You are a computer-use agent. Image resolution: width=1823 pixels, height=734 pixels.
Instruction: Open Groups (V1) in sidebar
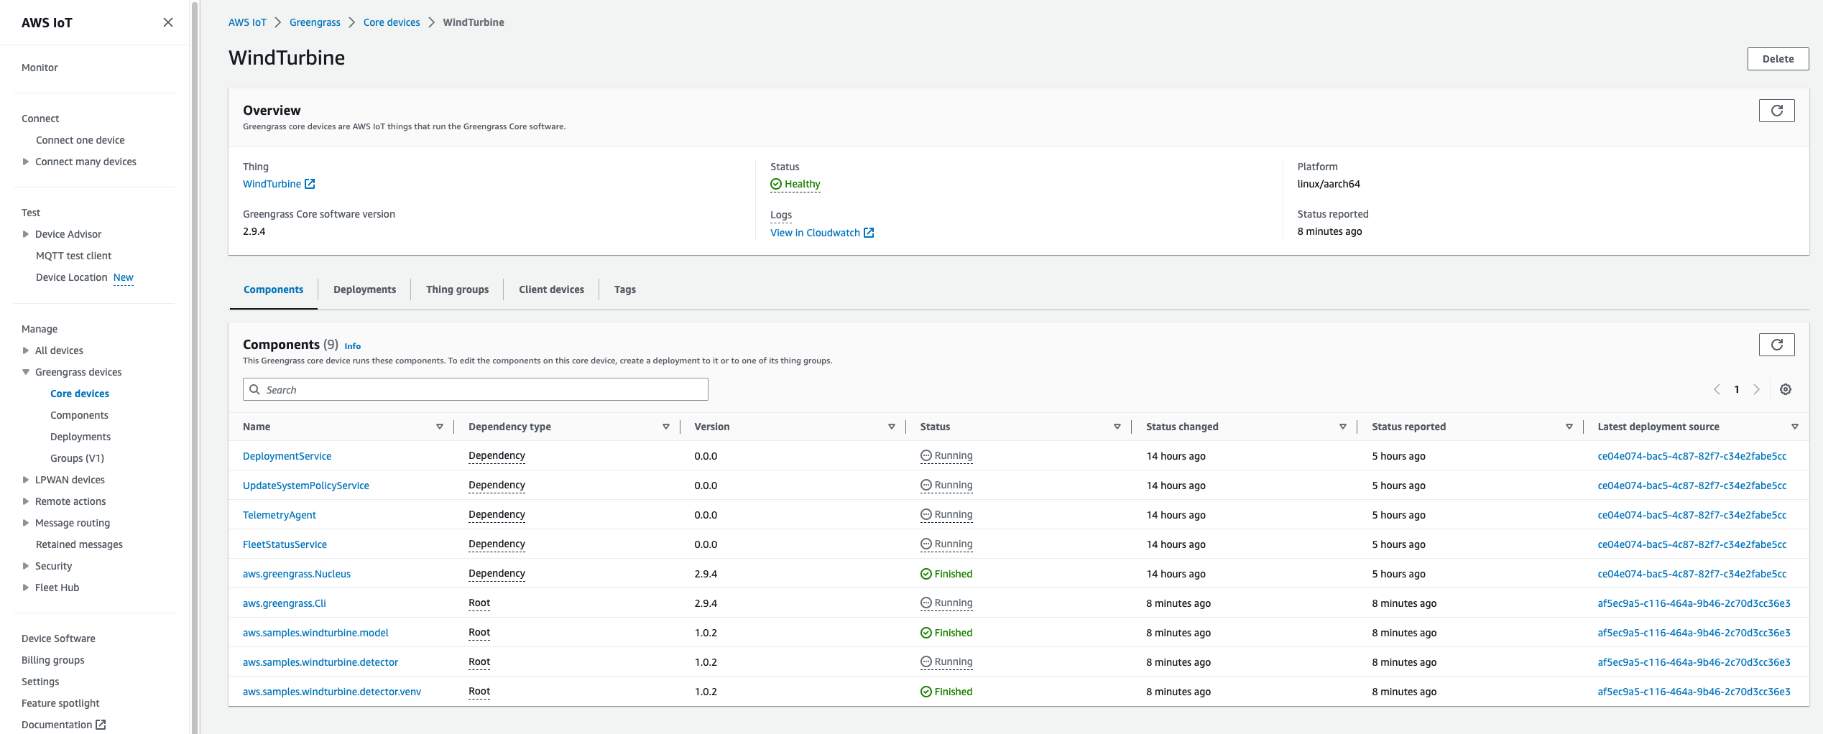77,458
